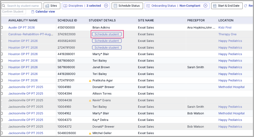Select checkbox for schedule 5871606001 row

[x=2, y=61]
